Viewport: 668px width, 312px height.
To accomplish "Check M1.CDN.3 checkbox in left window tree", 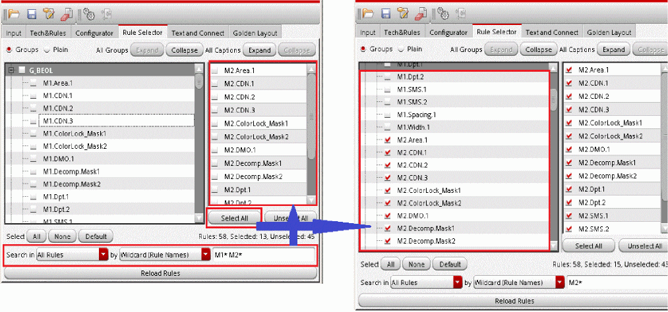I will [x=33, y=122].
